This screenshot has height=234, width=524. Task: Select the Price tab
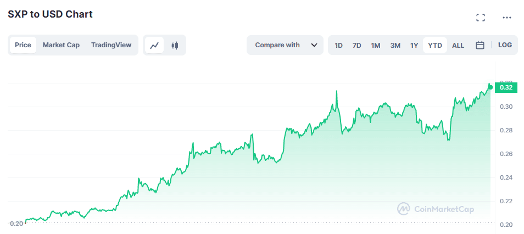tap(23, 45)
